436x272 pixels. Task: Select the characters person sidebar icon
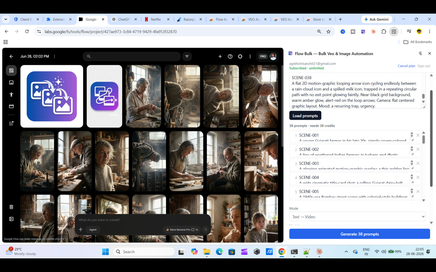[x=11, y=95]
